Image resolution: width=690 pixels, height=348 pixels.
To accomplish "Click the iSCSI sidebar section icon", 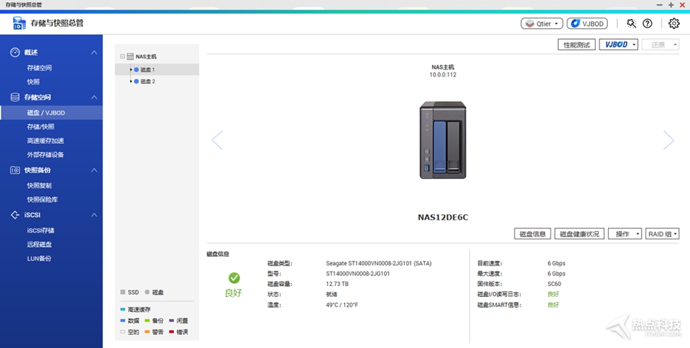I will pyautogui.click(x=15, y=216).
